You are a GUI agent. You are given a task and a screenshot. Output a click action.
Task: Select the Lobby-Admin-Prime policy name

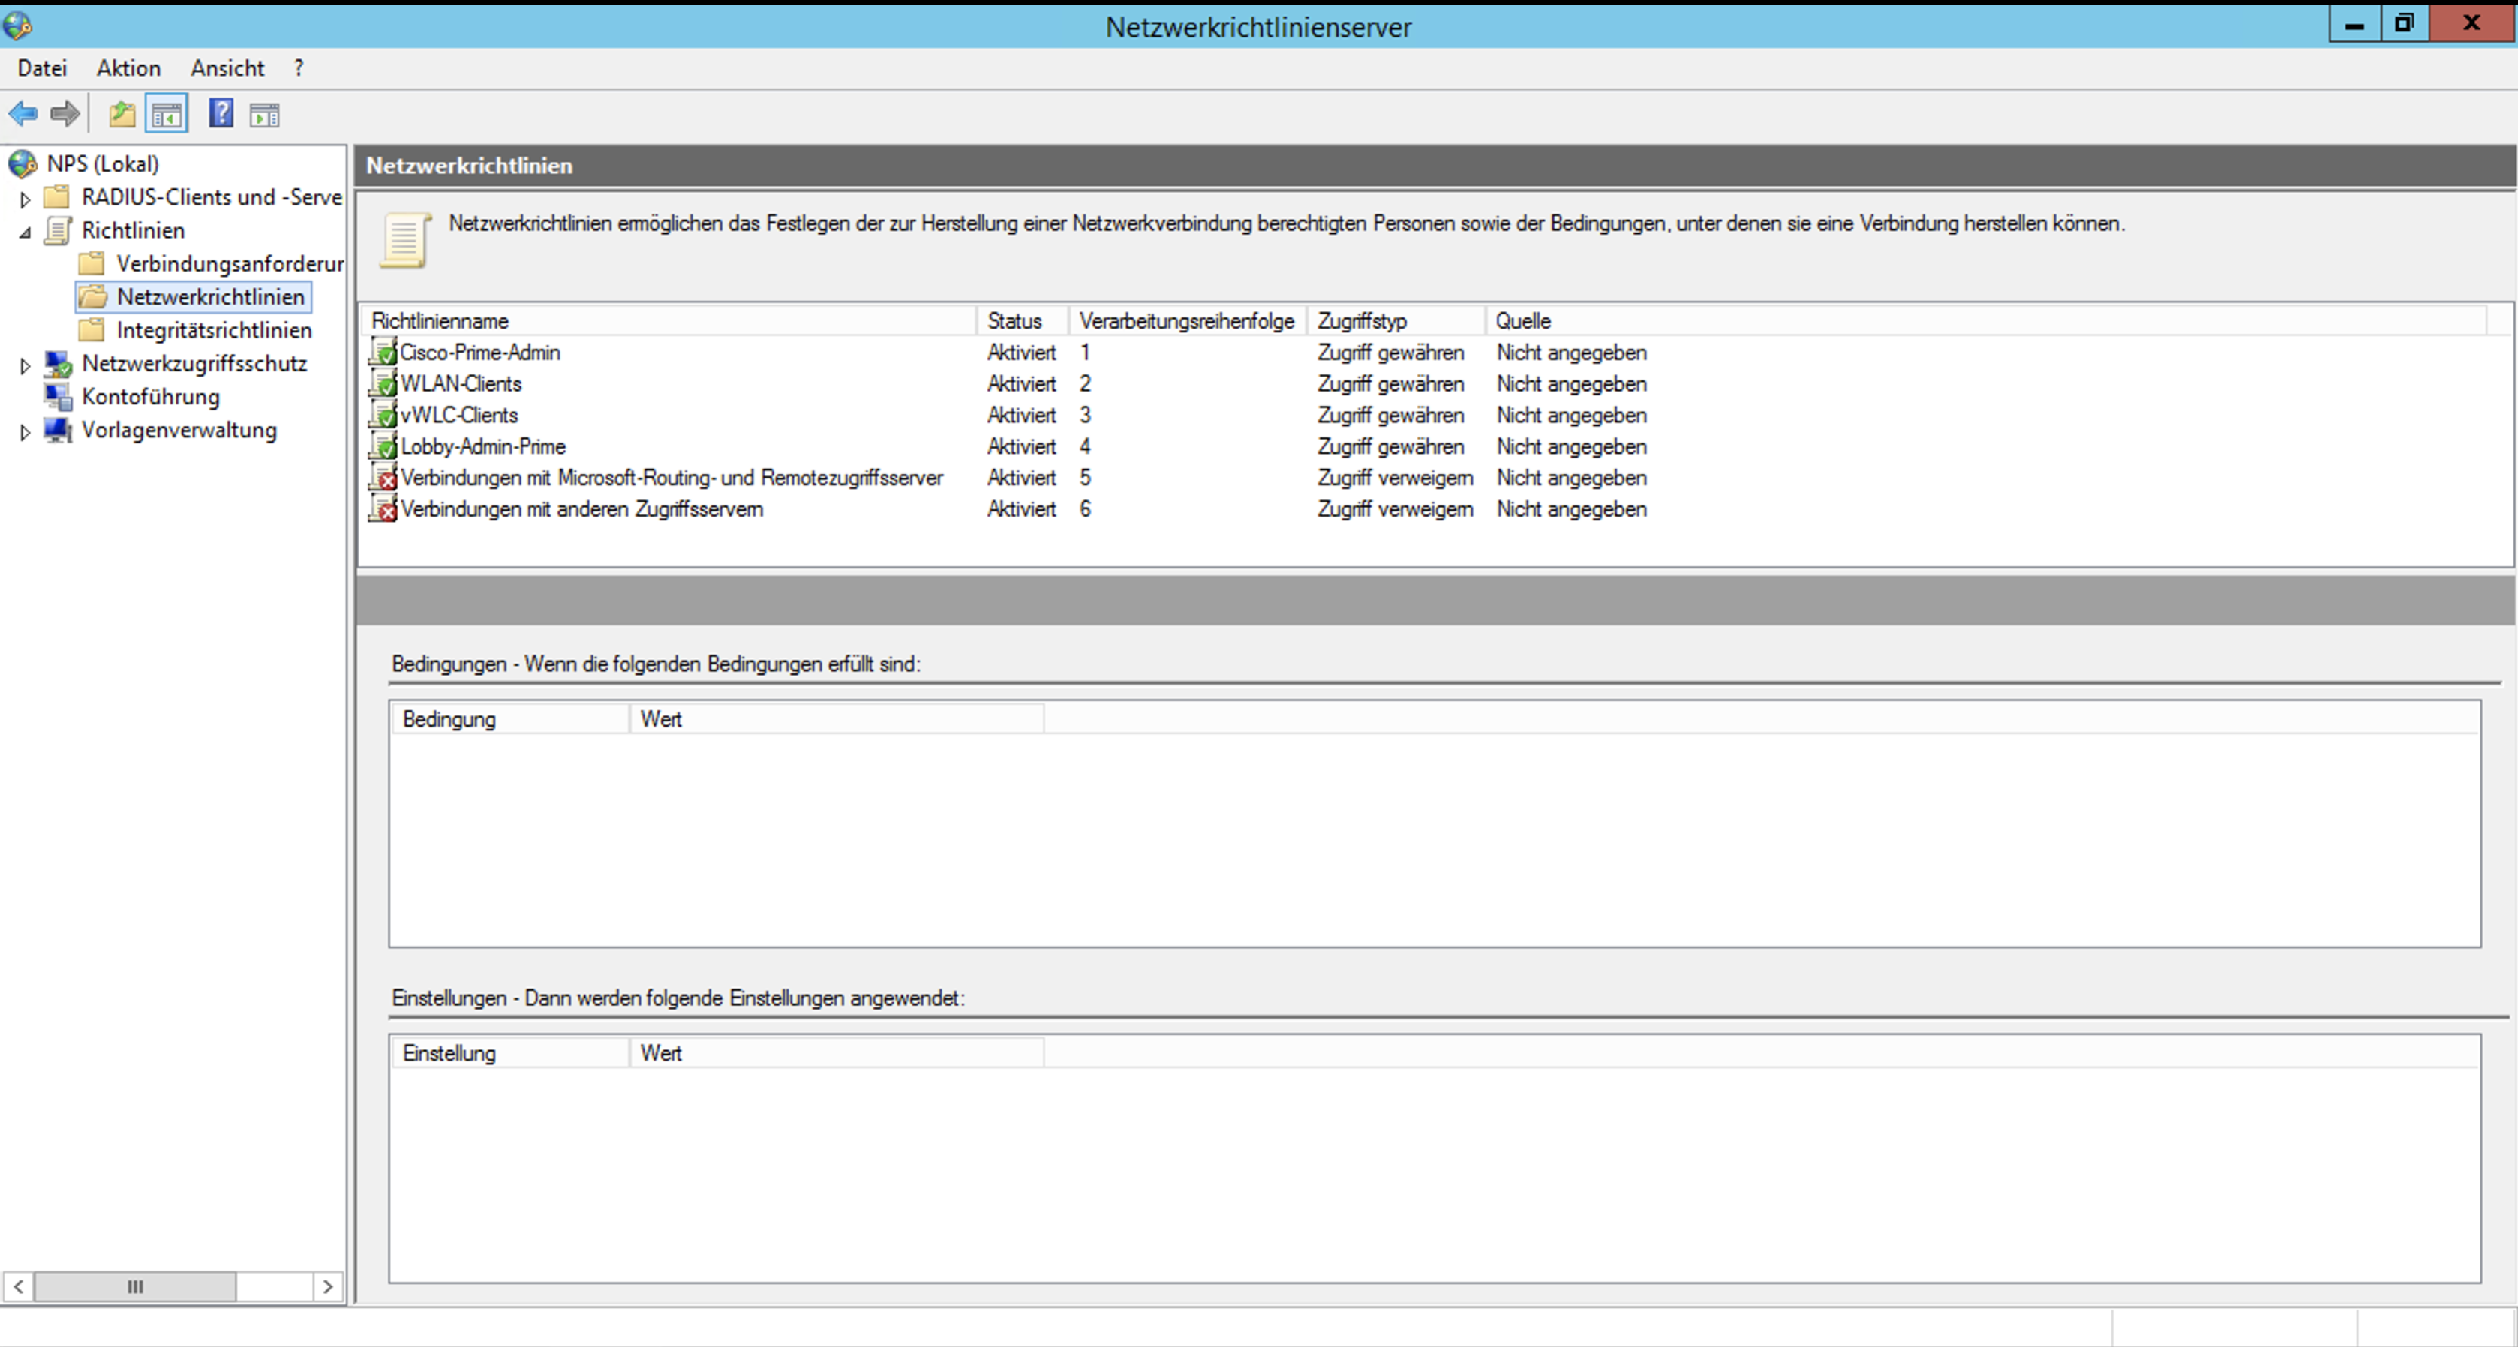point(483,446)
